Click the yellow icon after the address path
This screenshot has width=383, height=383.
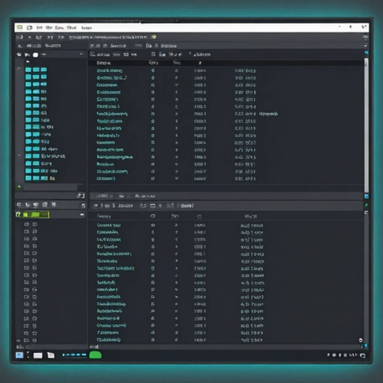point(154,37)
